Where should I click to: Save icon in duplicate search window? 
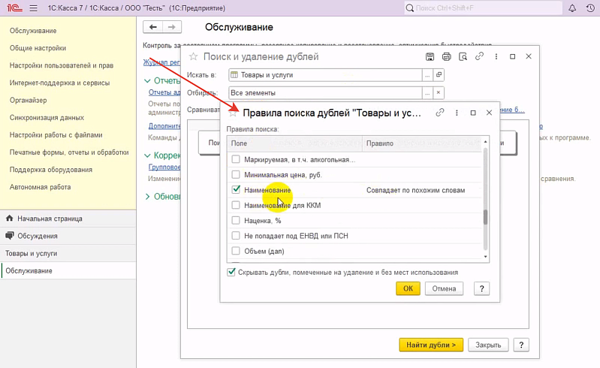430,56
